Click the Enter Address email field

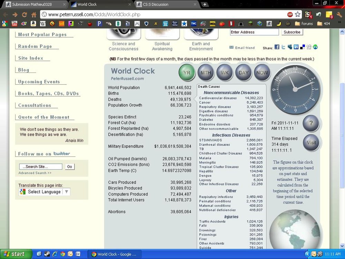(254, 32)
